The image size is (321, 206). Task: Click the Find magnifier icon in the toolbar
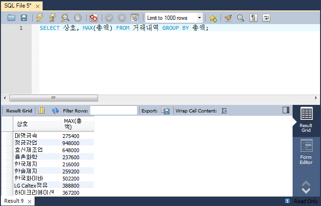tap(241, 18)
